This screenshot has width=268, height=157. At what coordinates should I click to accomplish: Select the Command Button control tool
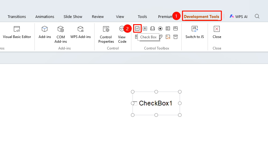click(x=153, y=29)
